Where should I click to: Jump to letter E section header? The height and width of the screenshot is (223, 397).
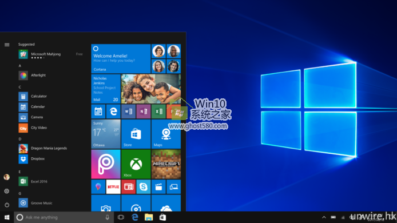coord(20,172)
